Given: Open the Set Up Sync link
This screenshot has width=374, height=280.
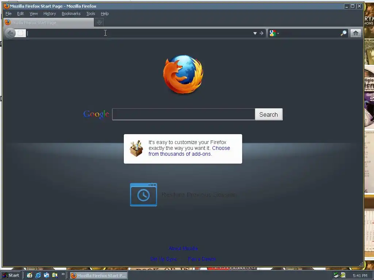Looking at the screenshot, I should pos(164,259).
